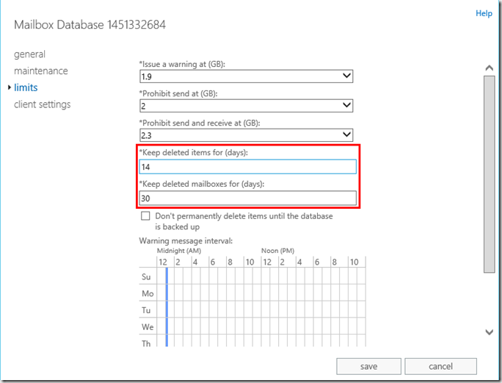The height and width of the screenshot is (383, 502).
Task: Go to client settings section
Action: [x=42, y=104]
